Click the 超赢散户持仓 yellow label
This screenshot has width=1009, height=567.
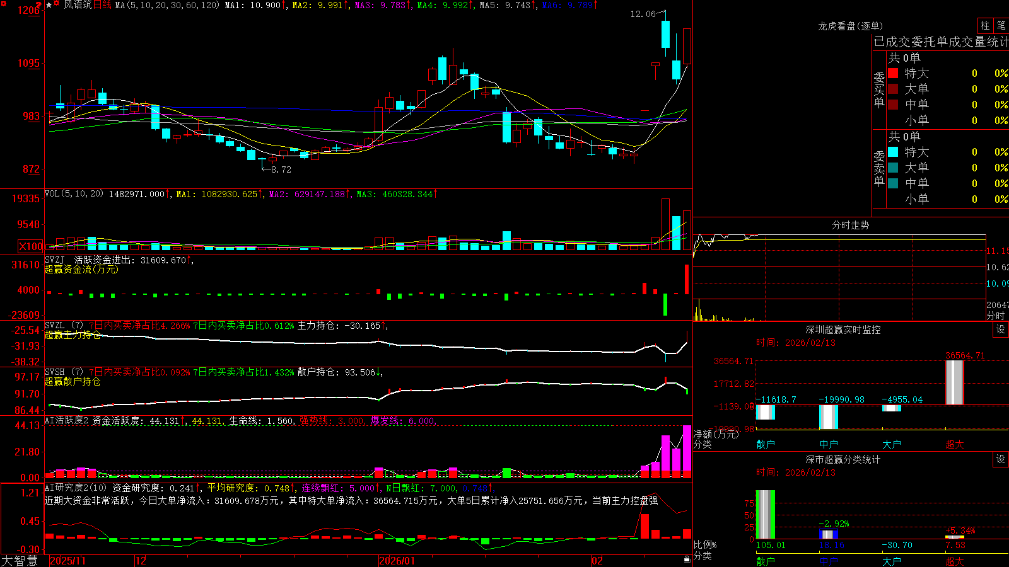coord(73,381)
